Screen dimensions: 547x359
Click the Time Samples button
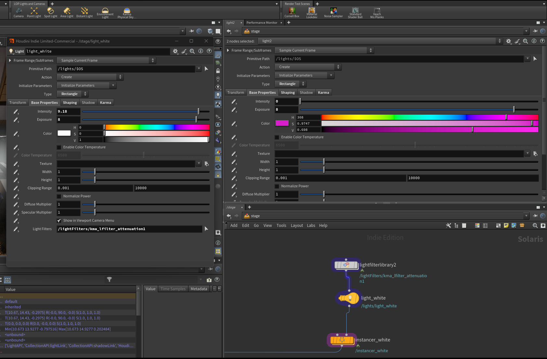pos(173,289)
